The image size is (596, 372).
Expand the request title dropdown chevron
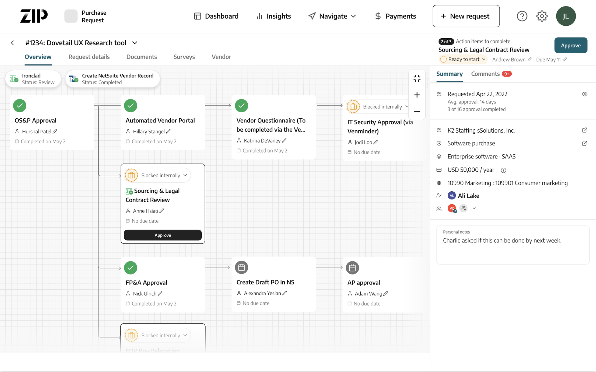pyautogui.click(x=135, y=43)
